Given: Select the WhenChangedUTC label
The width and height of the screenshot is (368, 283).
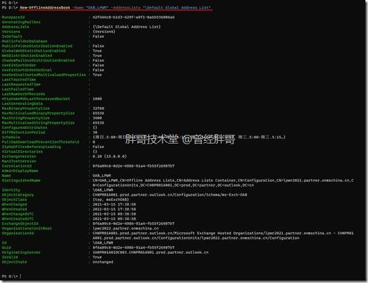Looking at the screenshot, I should click(x=18, y=214).
